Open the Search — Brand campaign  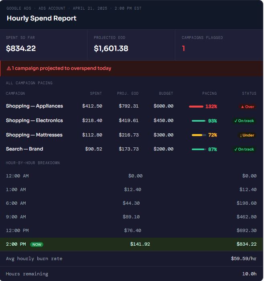click(24, 149)
